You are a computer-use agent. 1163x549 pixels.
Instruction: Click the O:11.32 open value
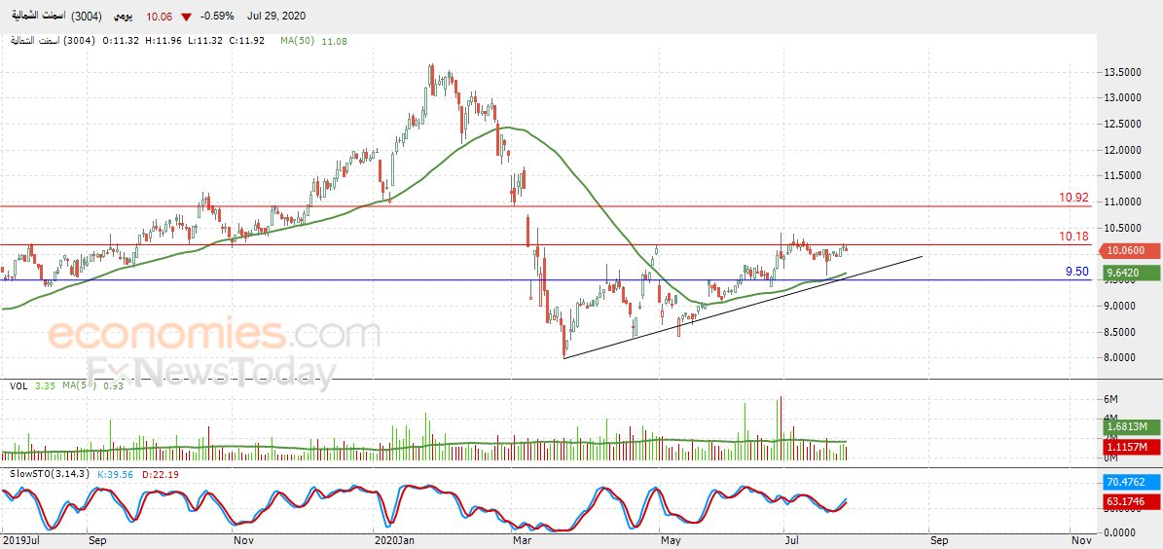coord(121,41)
